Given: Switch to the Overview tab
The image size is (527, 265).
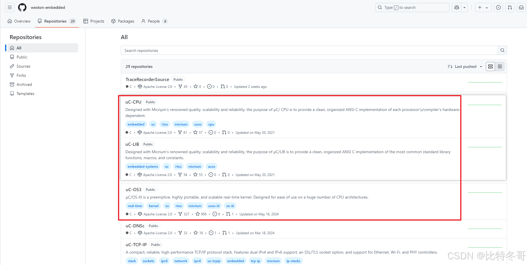Looking at the screenshot, I should [x=19, y=21].
